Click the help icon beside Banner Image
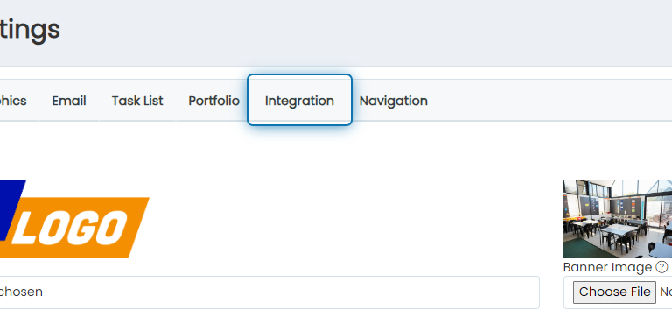 (661, 268)
